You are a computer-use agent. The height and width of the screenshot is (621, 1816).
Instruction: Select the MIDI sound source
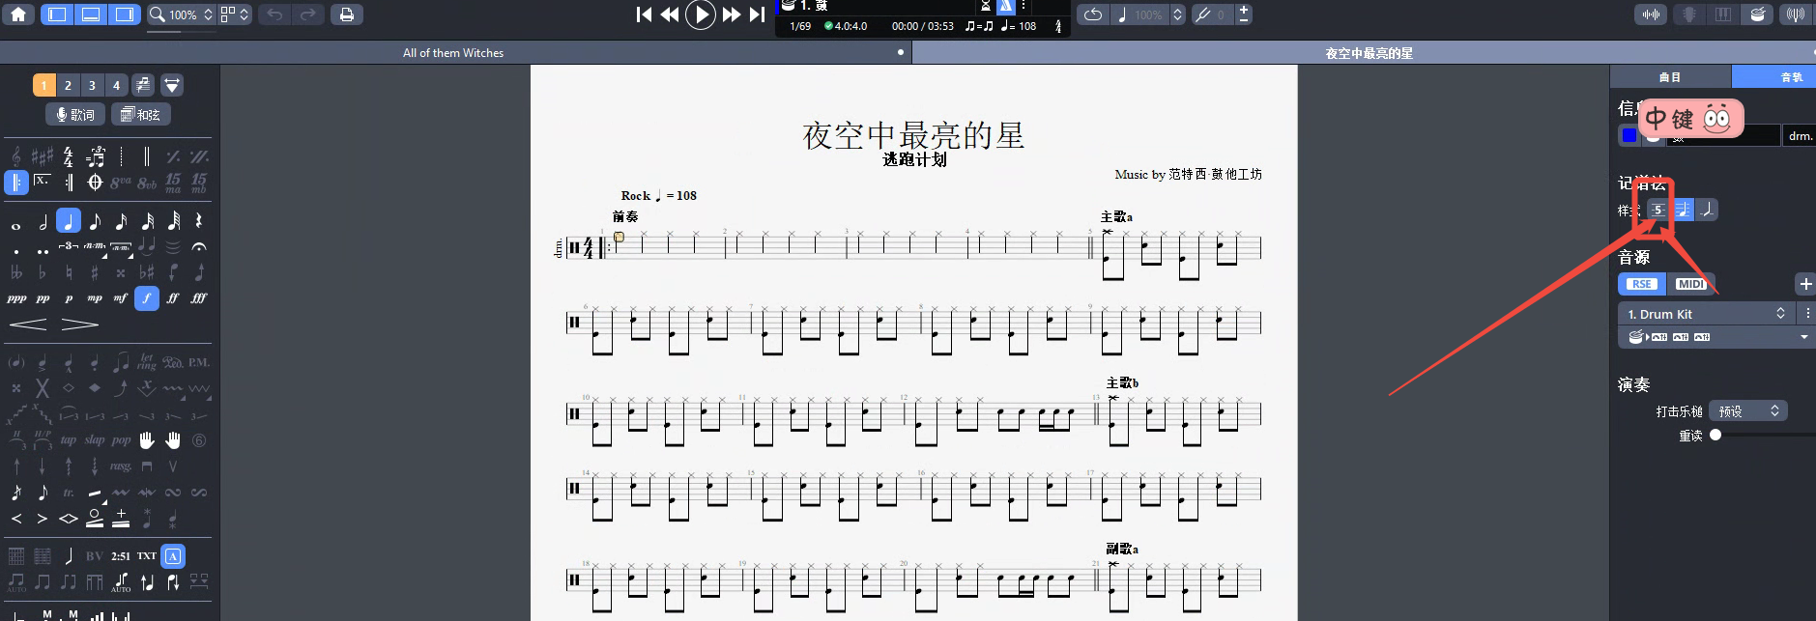[1690, 284]
